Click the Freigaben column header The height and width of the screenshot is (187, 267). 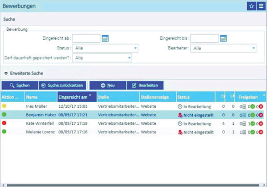coord(251,97)
